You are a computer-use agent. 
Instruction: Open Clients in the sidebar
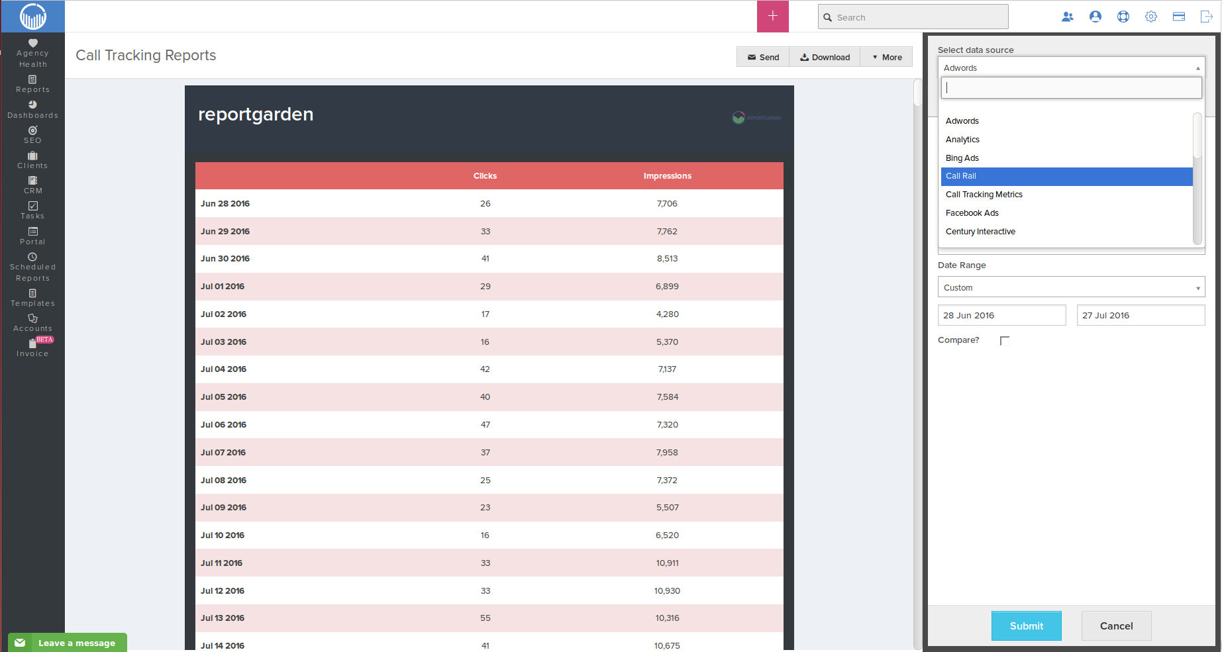(x=32, y=160)
